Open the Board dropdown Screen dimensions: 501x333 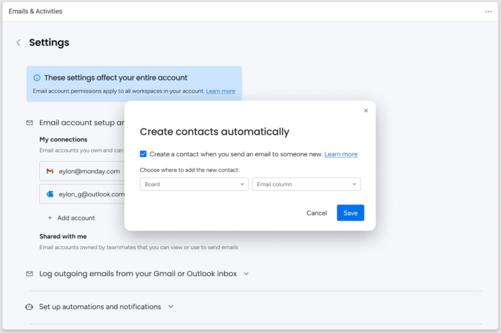194,184
